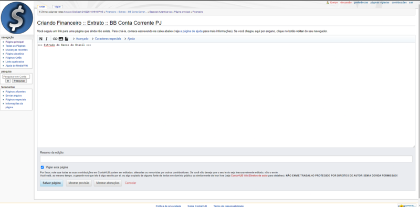This screenshot has width=420, height=207.
Task: Open Política de privacidade footer link
Action: tap(168, 206)
